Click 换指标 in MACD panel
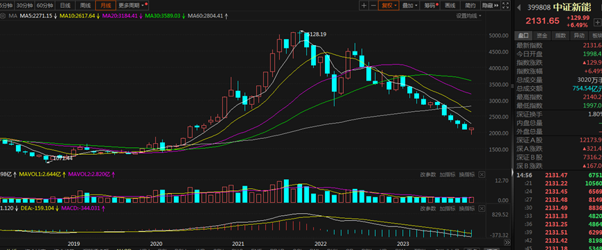 [x=467, y=208]
